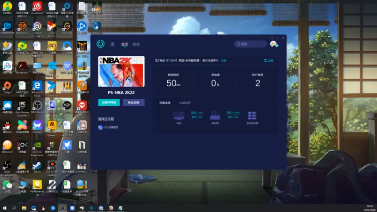Click the taskbar search magnifier

[x=14, y=208]
